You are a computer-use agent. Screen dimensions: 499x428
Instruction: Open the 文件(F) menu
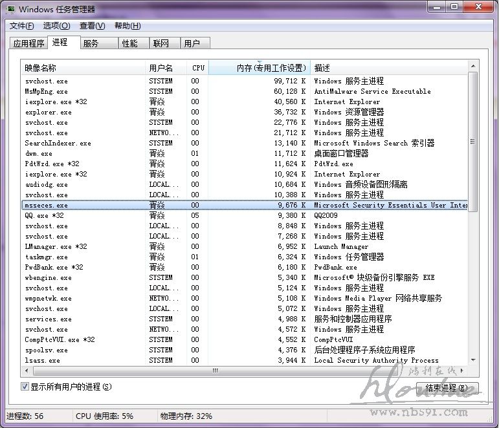(x=21, y=26)
